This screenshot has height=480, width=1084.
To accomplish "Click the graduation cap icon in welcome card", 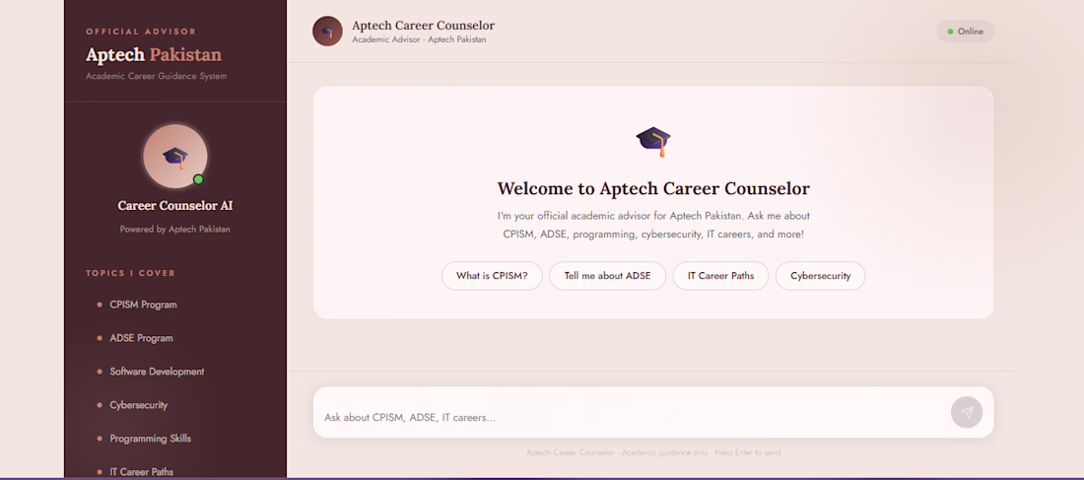I will pyautogui.click(x=653, y=142).
